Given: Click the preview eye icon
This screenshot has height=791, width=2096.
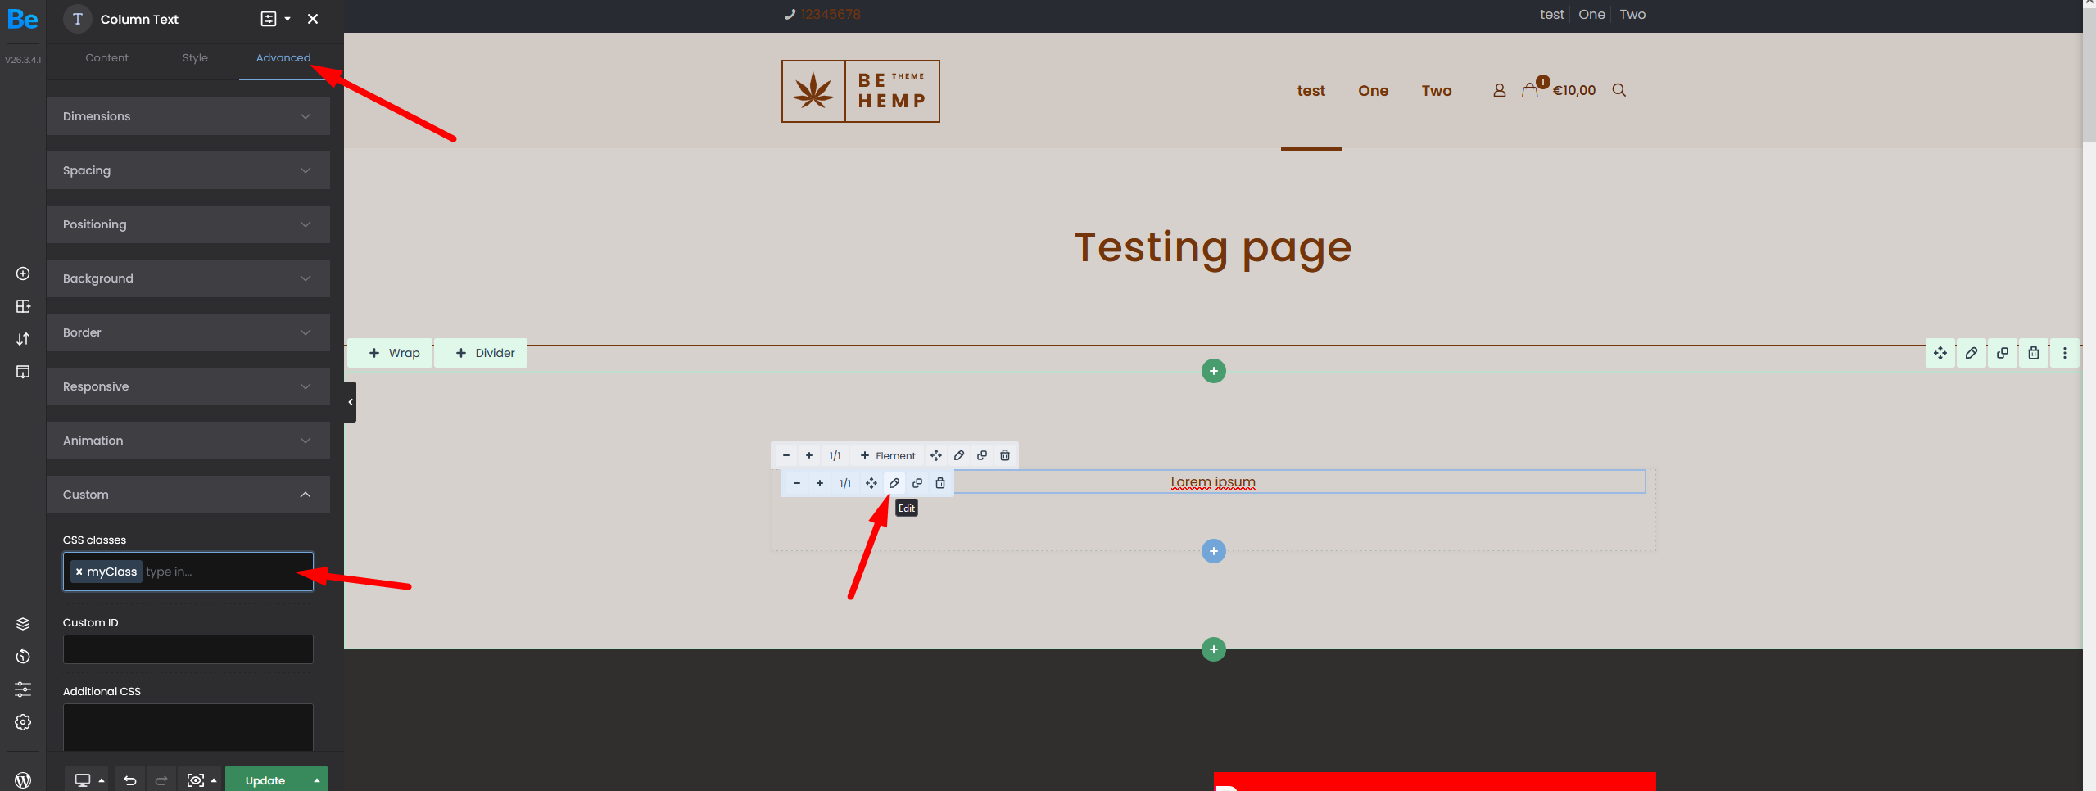Looking at the screenshot, I should [195, 780].
